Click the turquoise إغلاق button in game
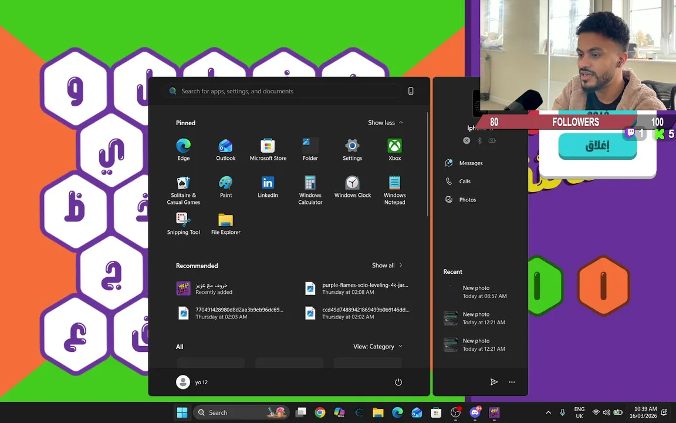 597,146
